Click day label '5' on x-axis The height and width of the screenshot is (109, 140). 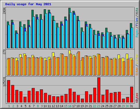point(25,106)
